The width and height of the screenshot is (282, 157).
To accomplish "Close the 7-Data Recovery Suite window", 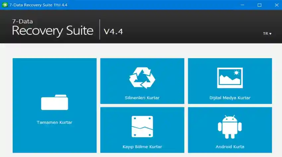I will click(274, 5).
